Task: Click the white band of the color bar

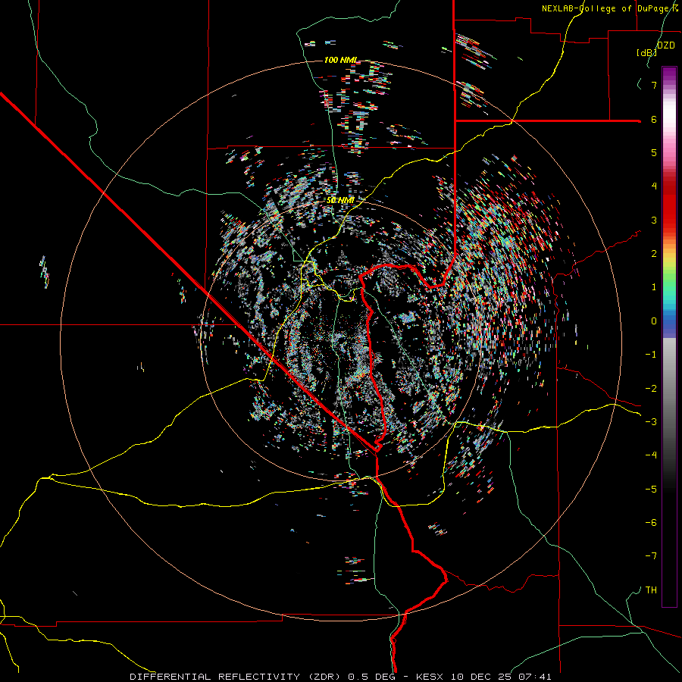Action: 669,115
